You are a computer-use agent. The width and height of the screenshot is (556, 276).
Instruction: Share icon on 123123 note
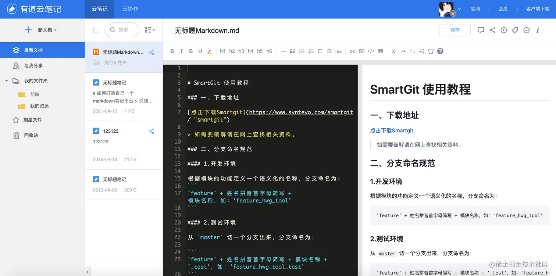pos(151,131)
